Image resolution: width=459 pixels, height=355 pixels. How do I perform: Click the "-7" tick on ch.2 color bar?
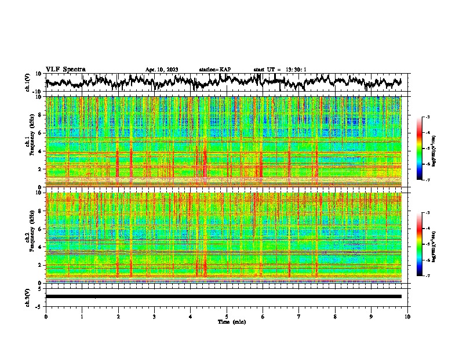[428, 276]
